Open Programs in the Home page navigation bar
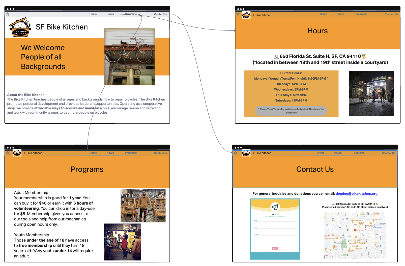 pos(131,14)
